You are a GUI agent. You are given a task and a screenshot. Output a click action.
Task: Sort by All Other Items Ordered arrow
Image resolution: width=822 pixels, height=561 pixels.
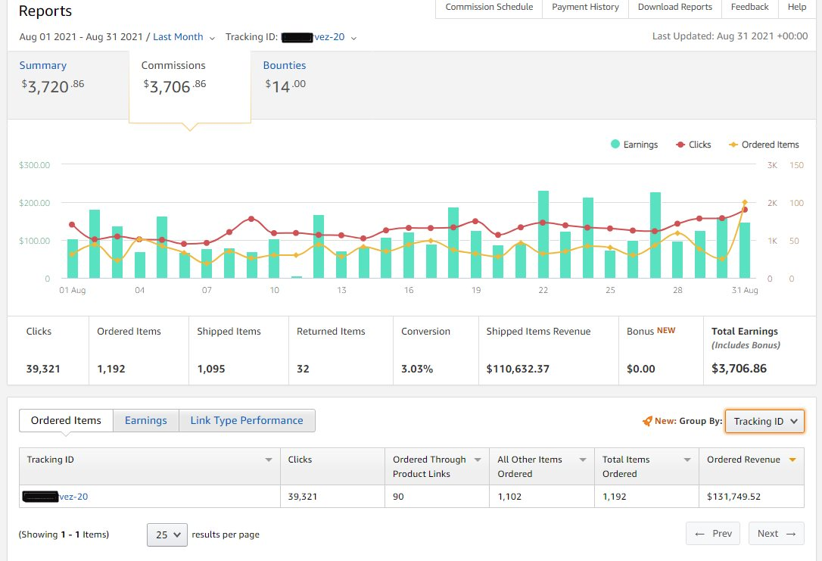tap(582, 460)
